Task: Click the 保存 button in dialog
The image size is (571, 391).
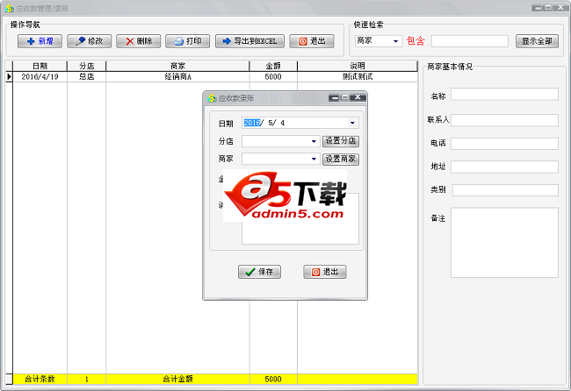Action: pyautogui.click(x=259, y=272)
